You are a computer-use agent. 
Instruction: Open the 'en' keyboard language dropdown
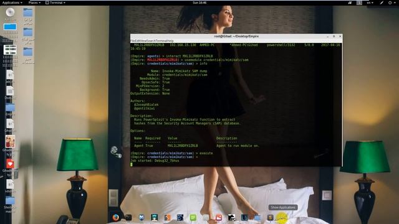pos(370,2)
